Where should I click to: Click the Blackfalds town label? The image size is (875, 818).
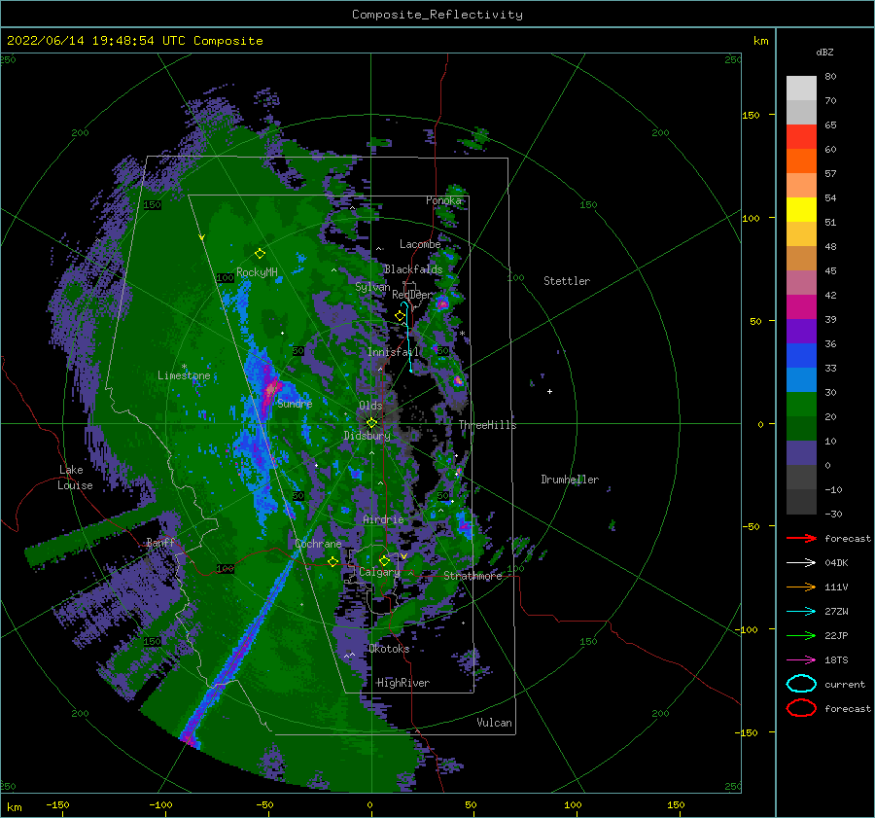413,269
